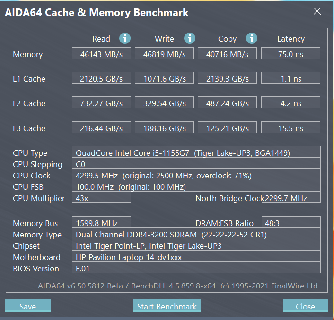Select the Motherboard name field

coord(197,257)
